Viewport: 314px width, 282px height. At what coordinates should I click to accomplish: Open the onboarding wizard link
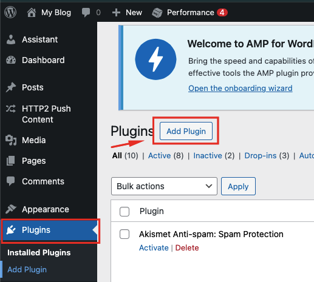[241, 88]
